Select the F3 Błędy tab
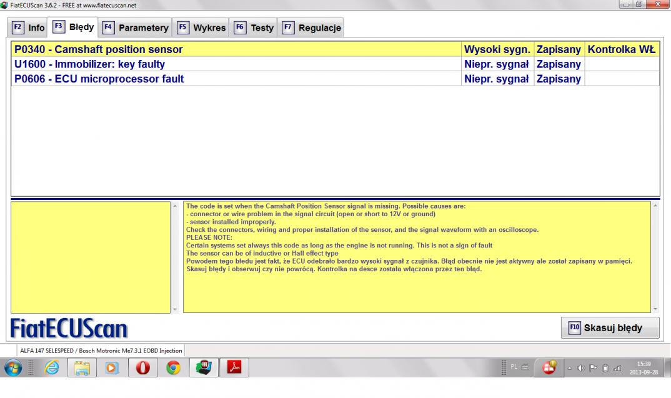Viewport: 671px width, 398px height. tap(72, 27)
